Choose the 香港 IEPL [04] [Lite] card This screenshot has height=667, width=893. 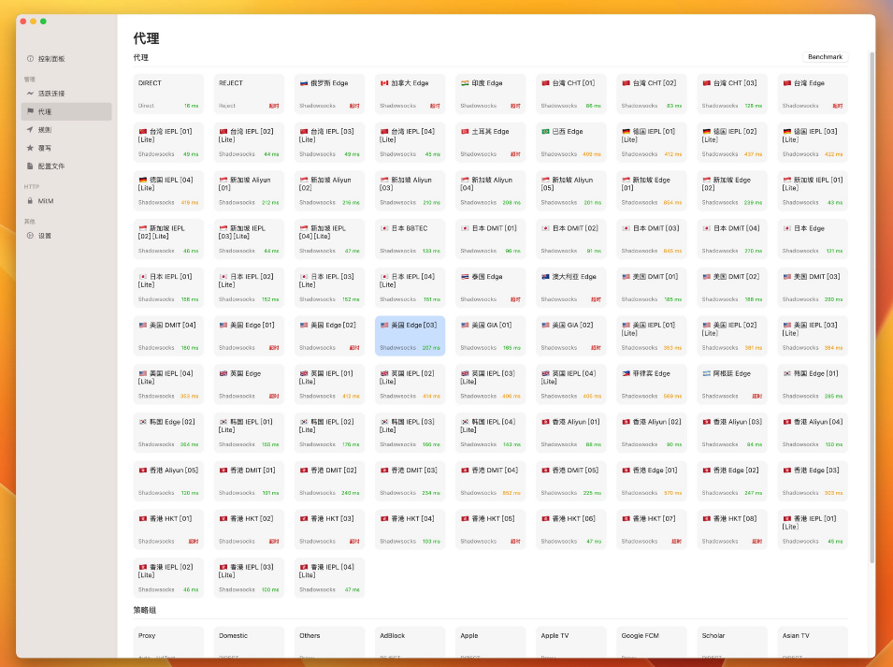pyautogui.click(x=330, y=578)
